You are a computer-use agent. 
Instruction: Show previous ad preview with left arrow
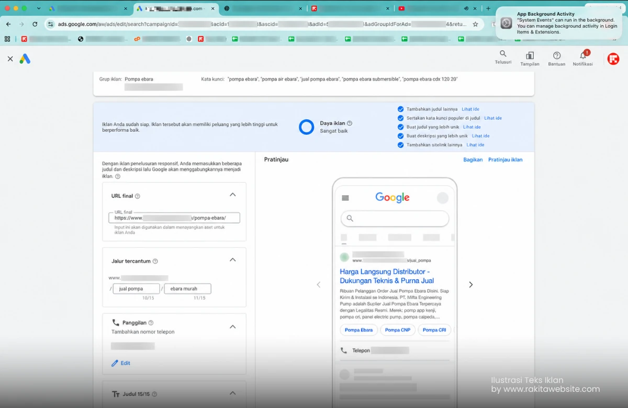[318, 285]
